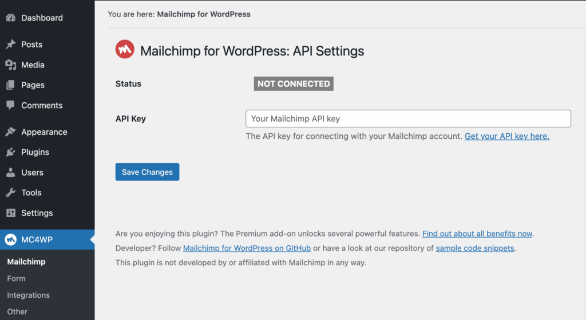Open the Pages menu item
The image size is (586, 320).
coord(33,85)
